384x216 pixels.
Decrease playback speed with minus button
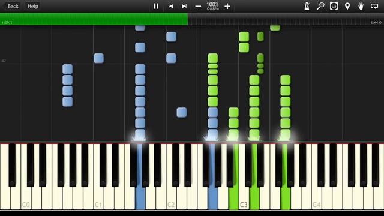tap(198, 6)
